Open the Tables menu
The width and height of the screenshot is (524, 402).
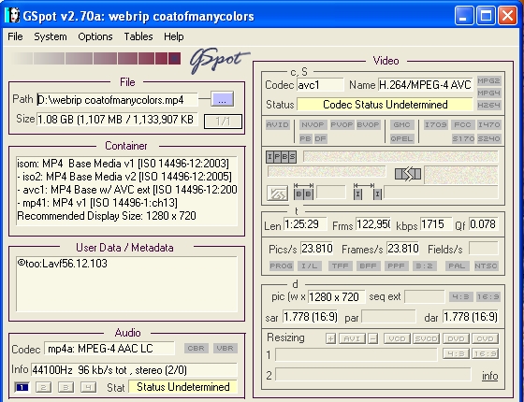point(138,36)
